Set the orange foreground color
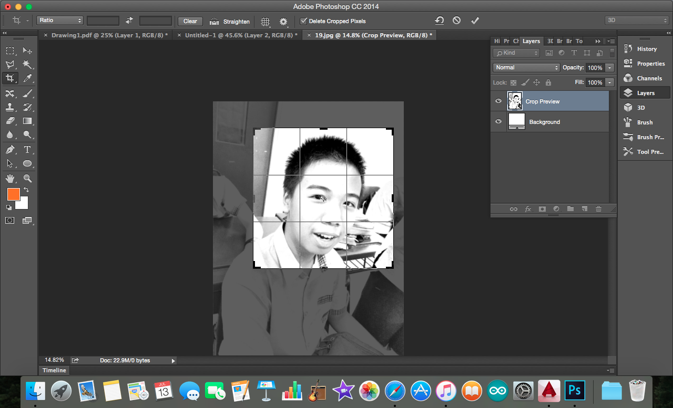Image resolution: width=673 pixels, height=408 pixels. [x=13, y=194]
